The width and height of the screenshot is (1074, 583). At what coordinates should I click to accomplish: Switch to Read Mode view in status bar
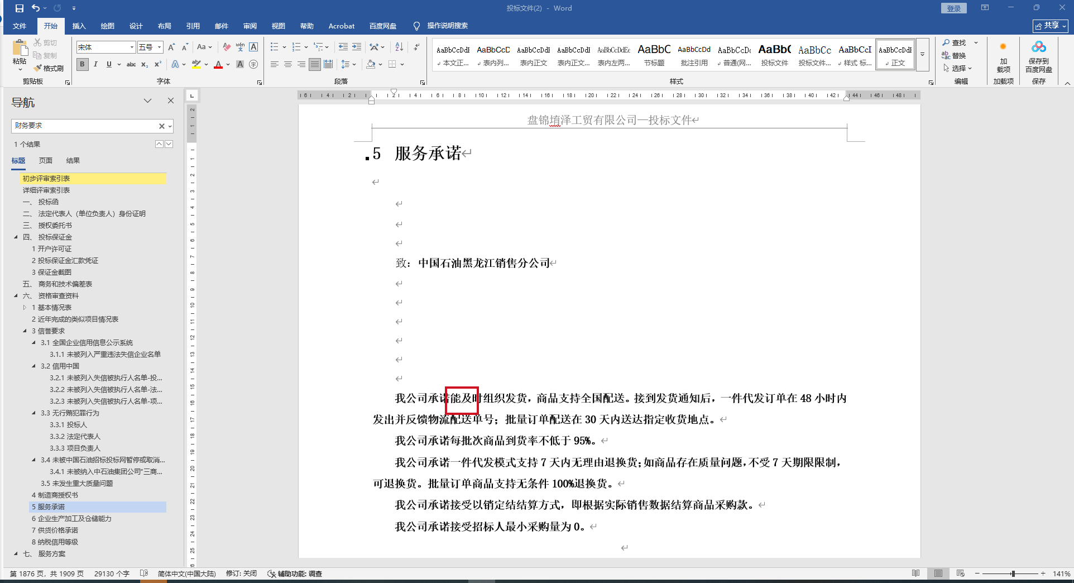[x=915, y=574]
